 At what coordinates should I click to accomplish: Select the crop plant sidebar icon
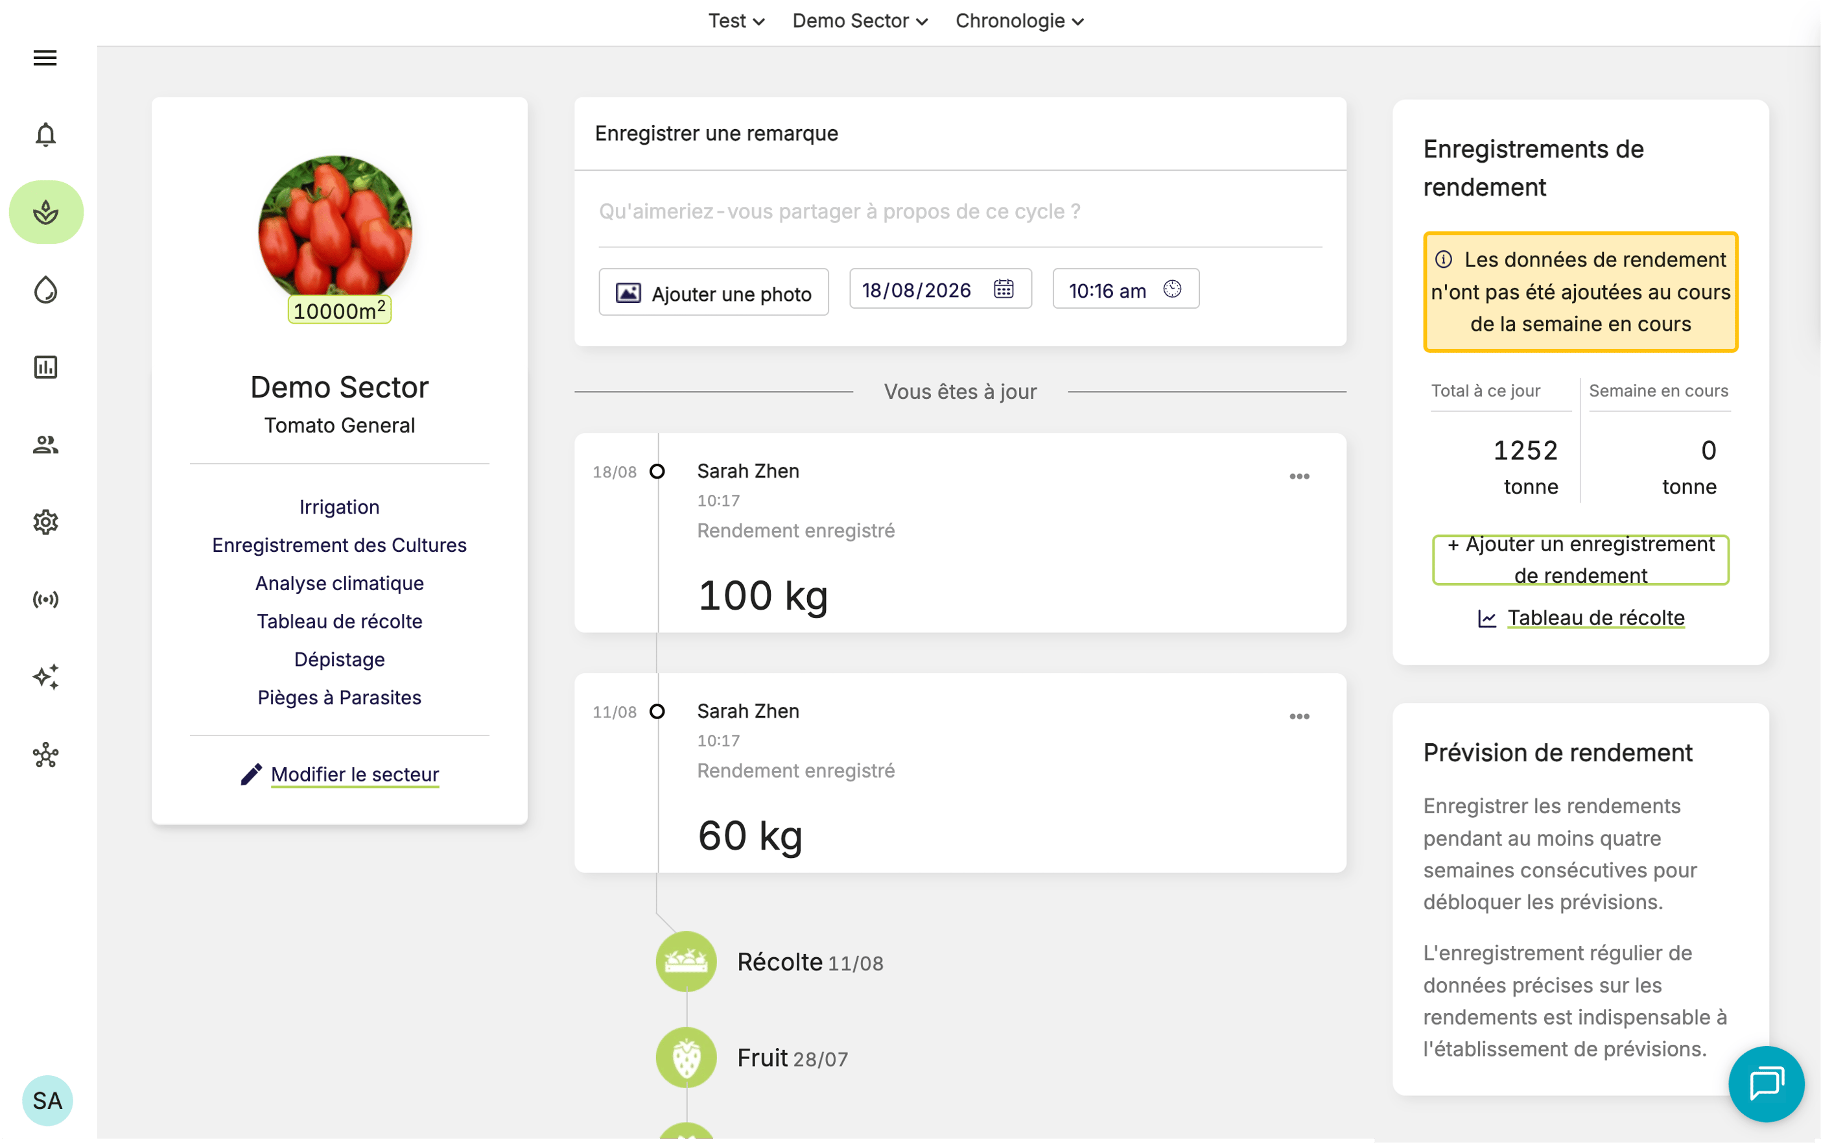46,213
